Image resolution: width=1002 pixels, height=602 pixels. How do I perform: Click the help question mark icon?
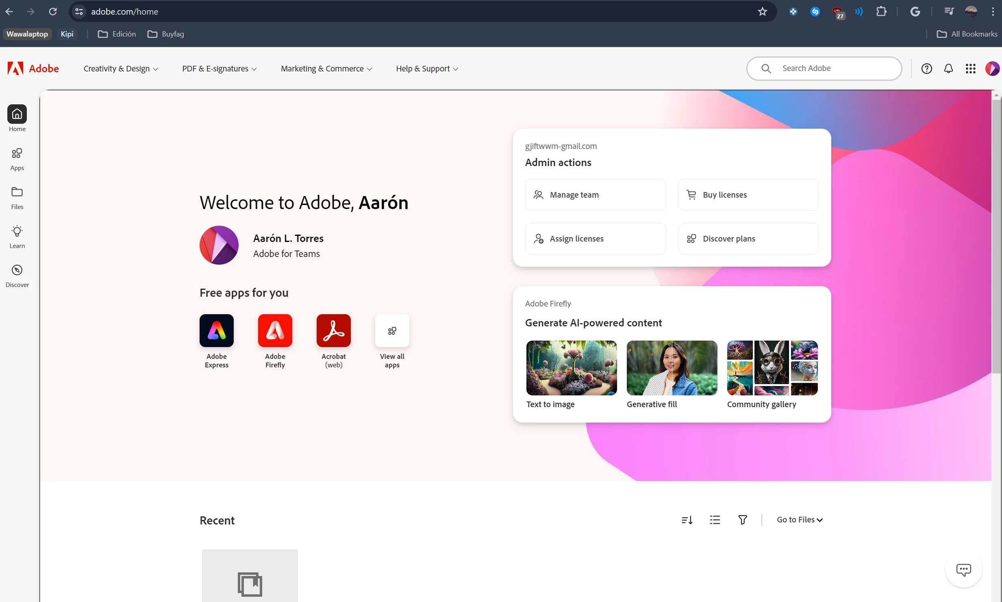[926, 69]
